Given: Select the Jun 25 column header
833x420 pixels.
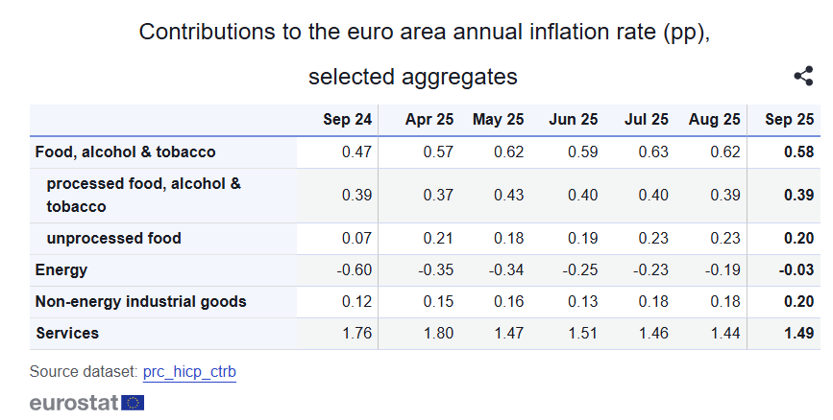Looking at the screenshot, I should point(573,120).
